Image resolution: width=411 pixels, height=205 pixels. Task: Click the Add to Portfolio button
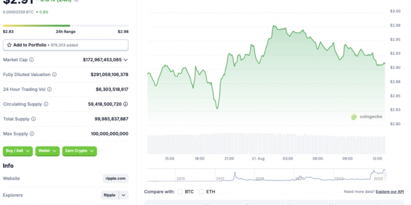point(66,45)
